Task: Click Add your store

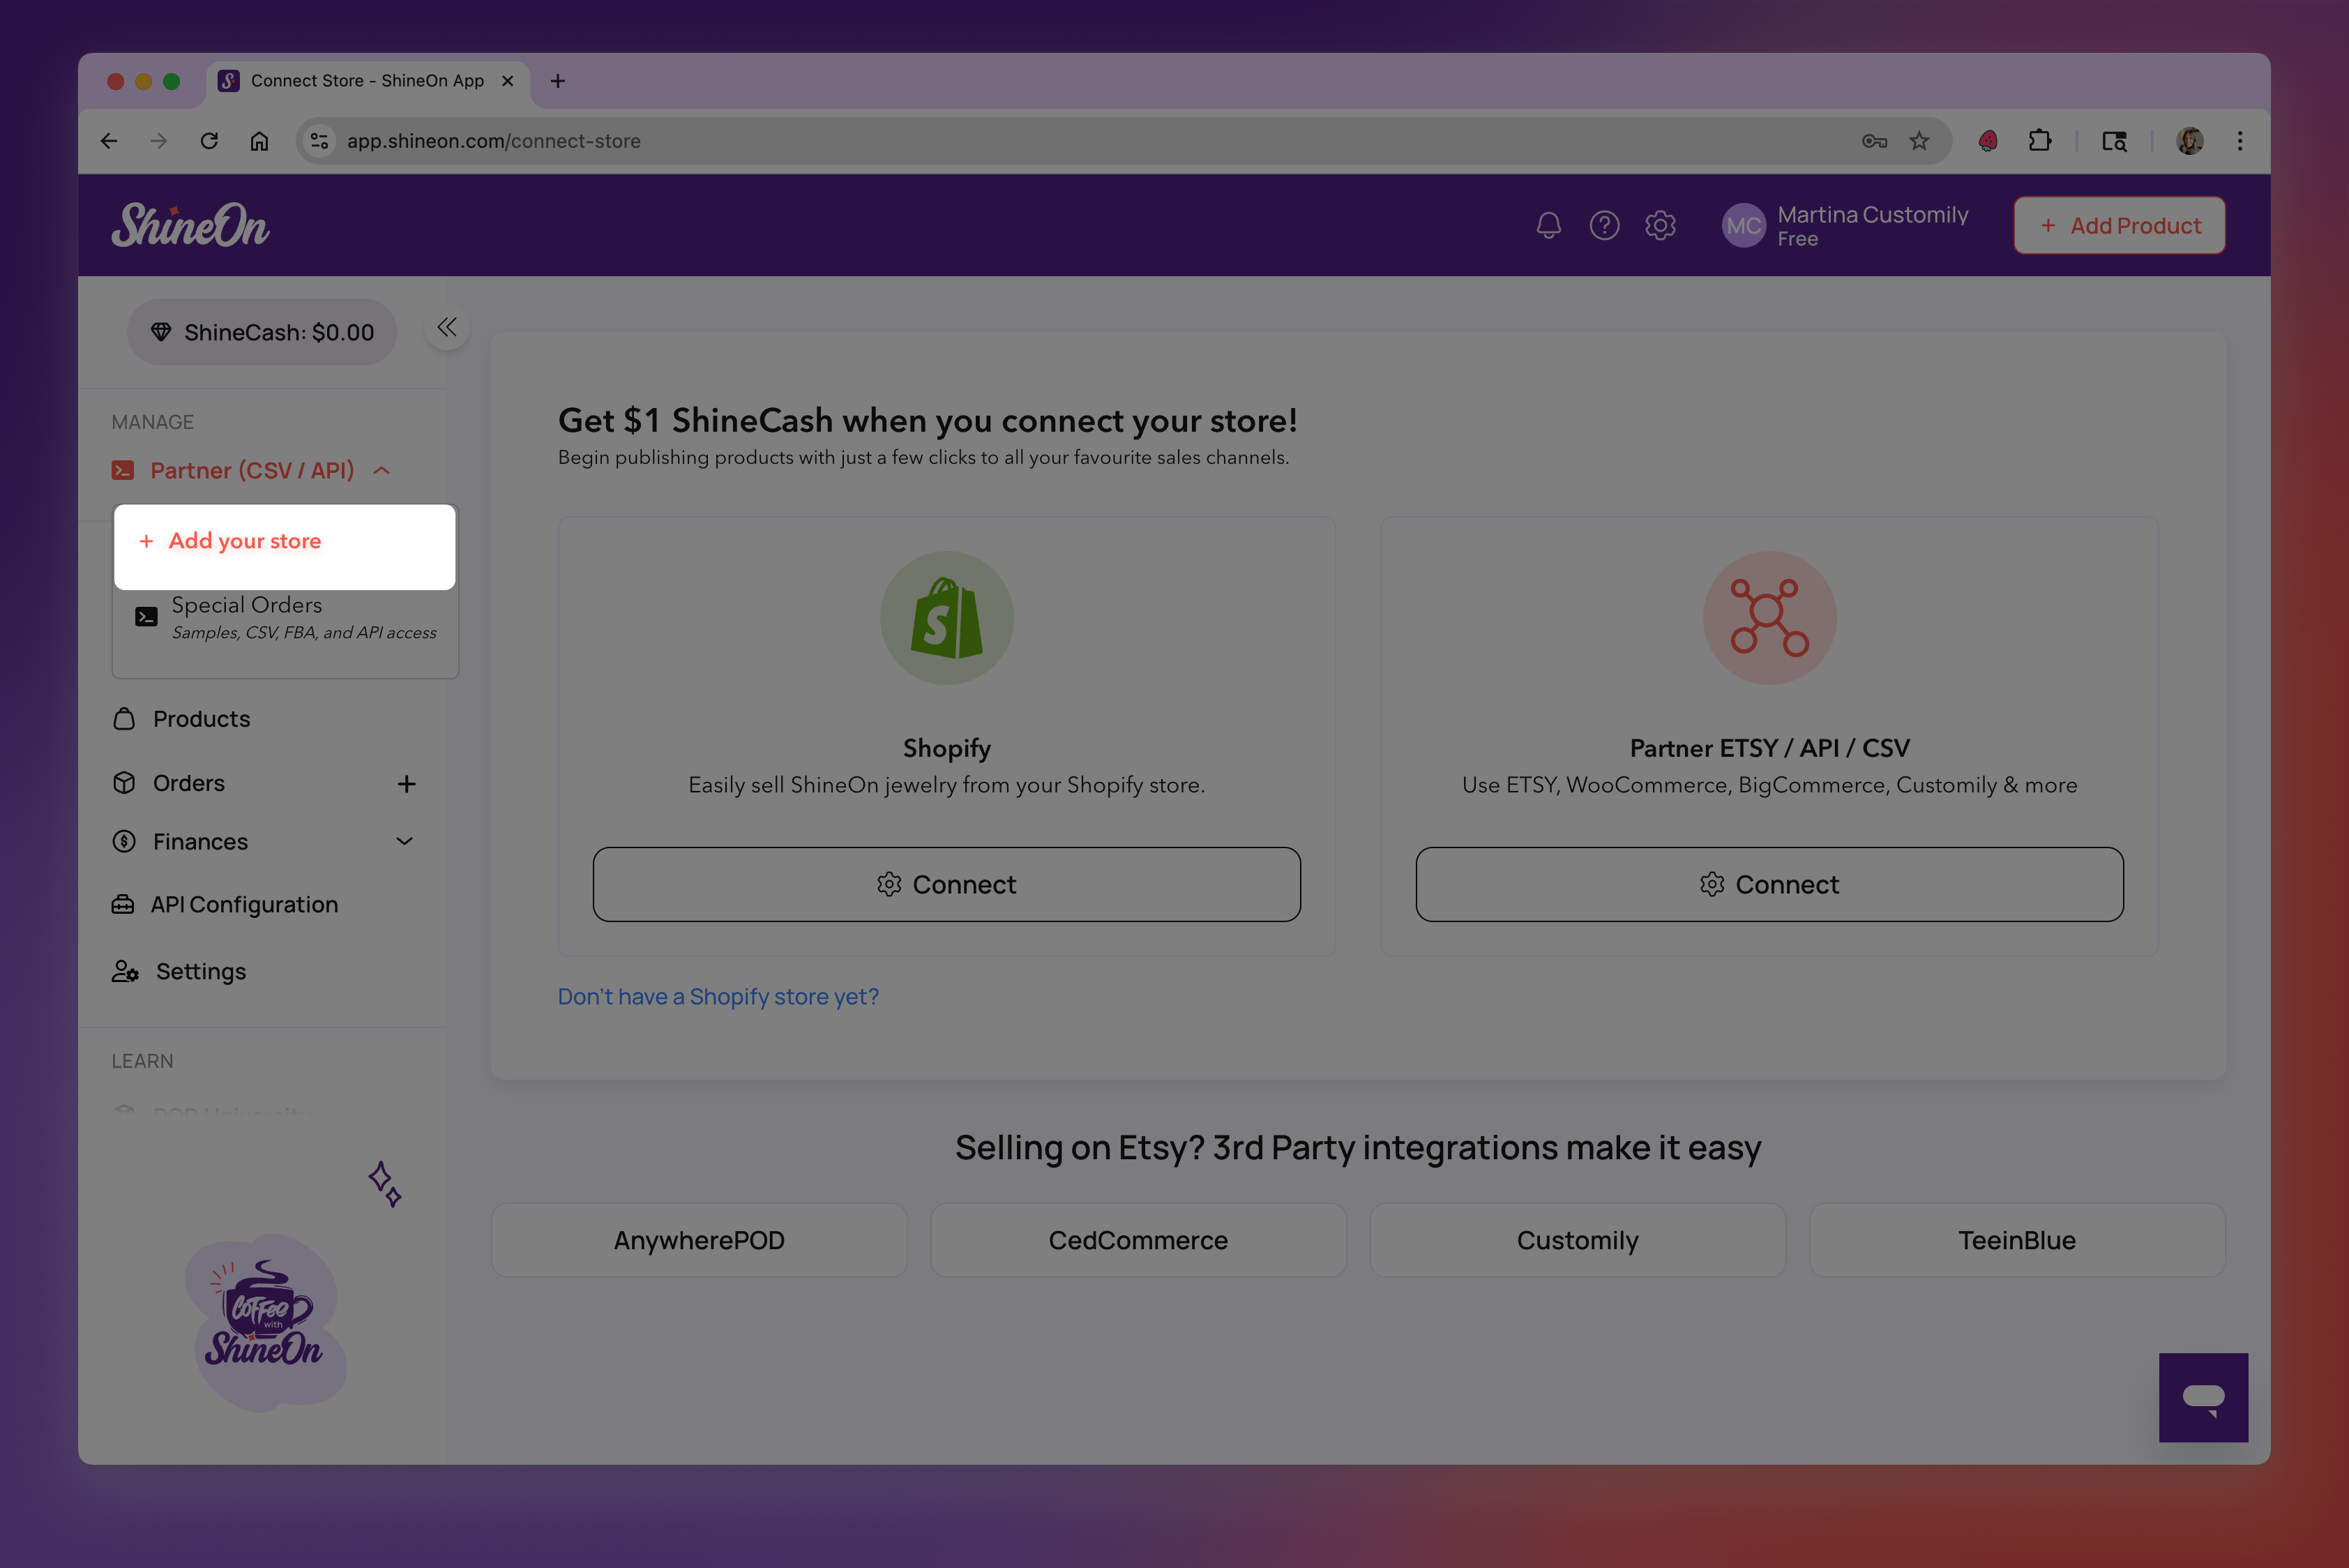Action: point(244,541)
